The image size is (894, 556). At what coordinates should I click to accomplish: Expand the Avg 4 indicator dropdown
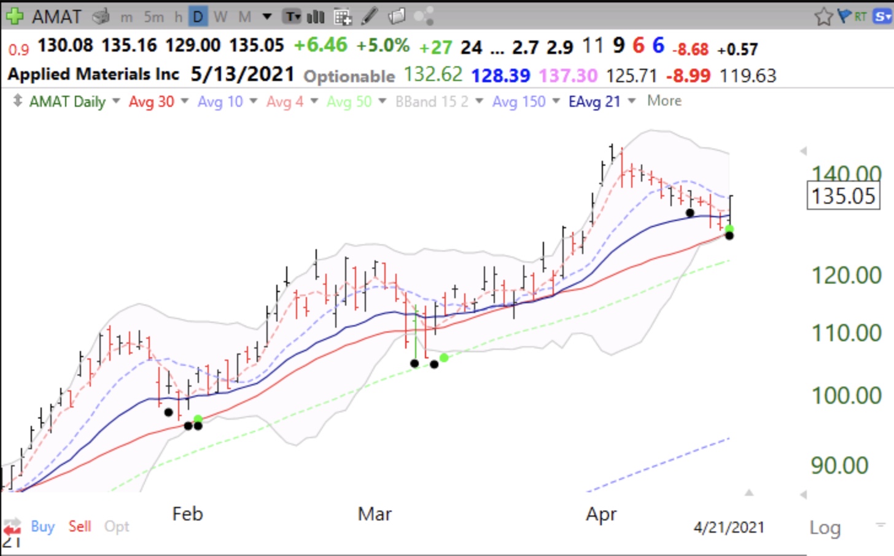(x=314, y=101)
